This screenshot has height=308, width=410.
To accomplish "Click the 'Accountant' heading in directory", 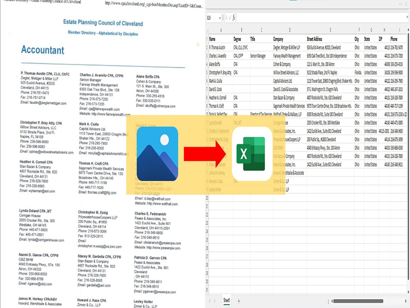I will (43, 50).
